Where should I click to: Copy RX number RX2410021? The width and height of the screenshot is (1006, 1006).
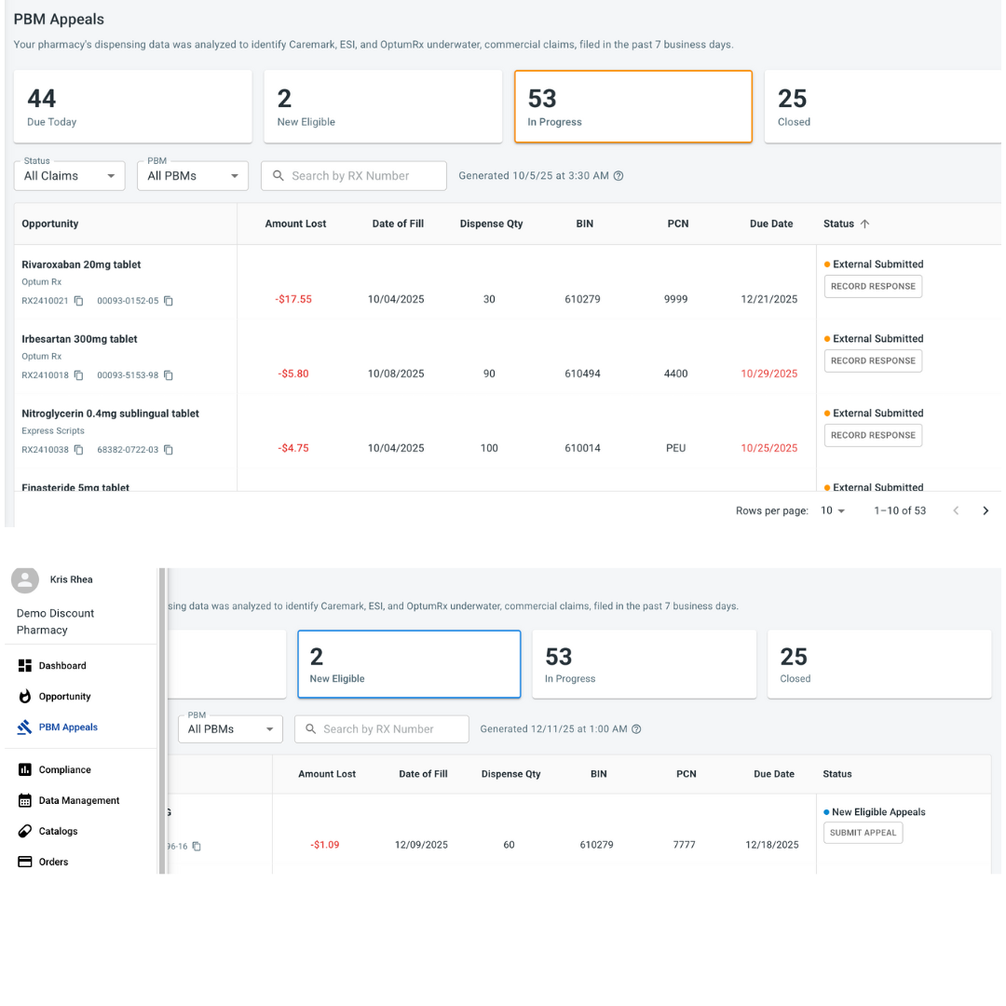(x=79, y=301)
